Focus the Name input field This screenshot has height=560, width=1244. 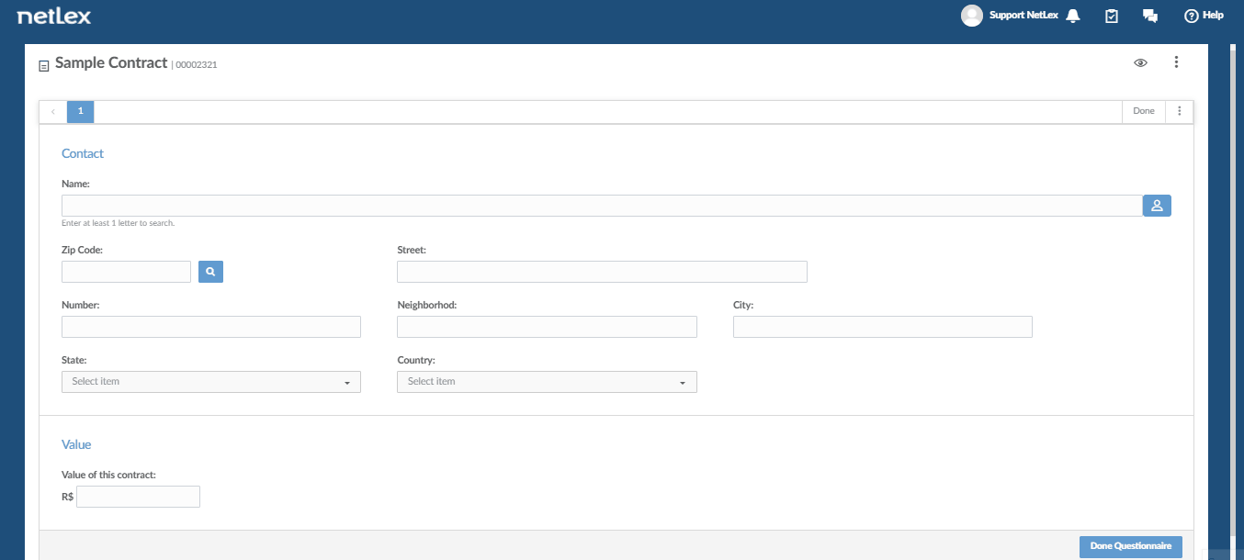coord(602,206)
